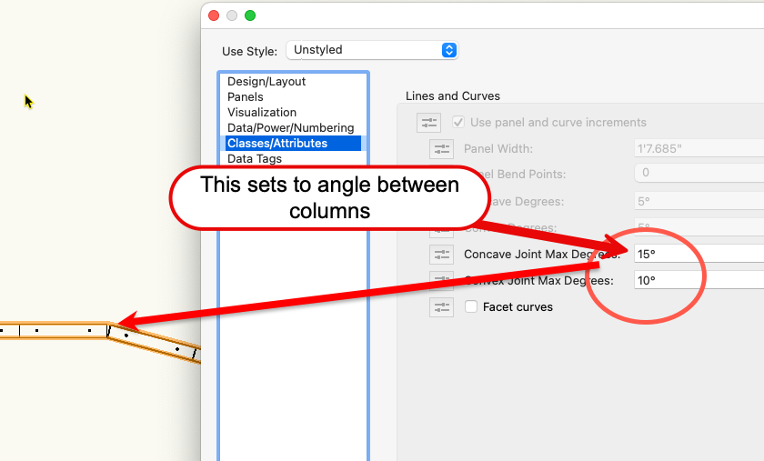764x461 pixels.
Task: Select the highlighted Classes/Attributes item
Action: tap(277, 144)
